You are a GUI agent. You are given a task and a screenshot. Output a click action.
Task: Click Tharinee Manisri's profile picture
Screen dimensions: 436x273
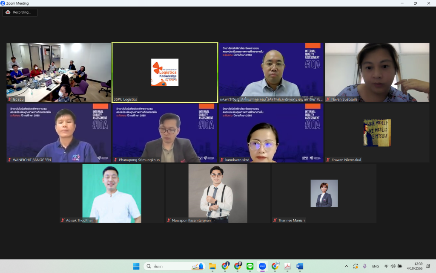coord(324,193)
